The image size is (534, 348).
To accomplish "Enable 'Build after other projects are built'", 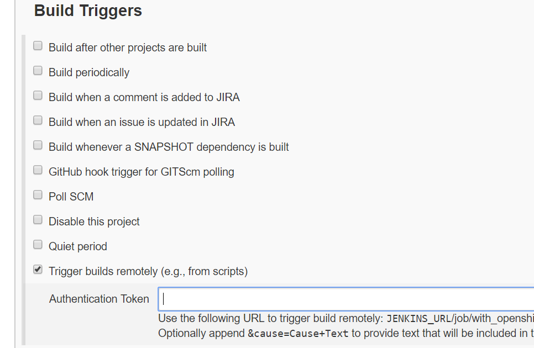I will [37, 45].
